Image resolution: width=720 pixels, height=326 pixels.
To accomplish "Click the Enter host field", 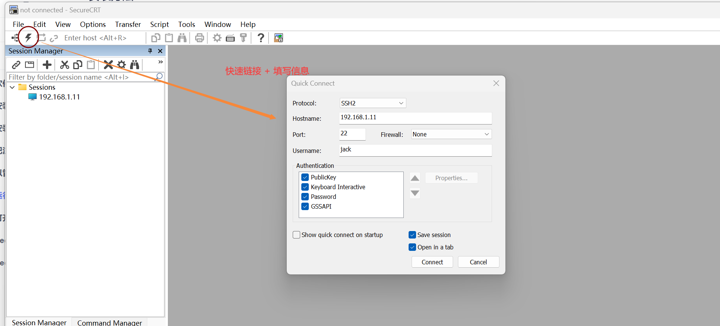I will point(103,38).
